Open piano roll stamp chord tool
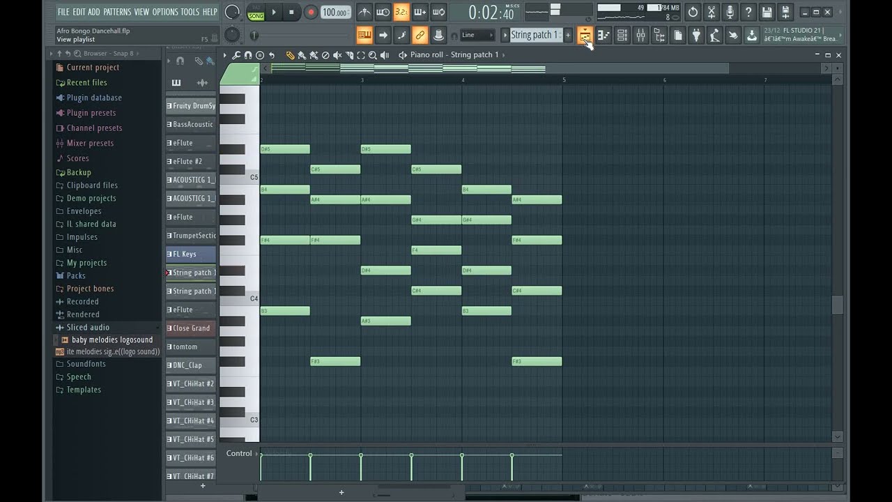Screen dimensions: 892x502 [x=260, y=55]
